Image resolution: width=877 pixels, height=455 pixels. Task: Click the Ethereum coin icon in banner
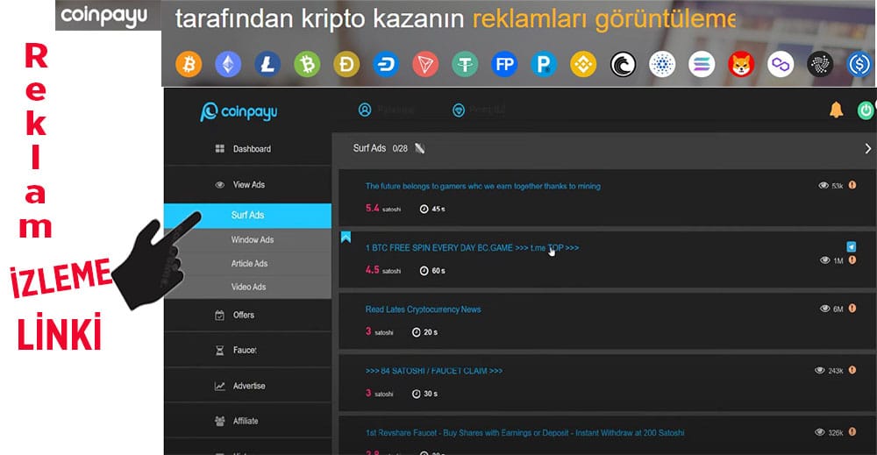click(228, 65)
